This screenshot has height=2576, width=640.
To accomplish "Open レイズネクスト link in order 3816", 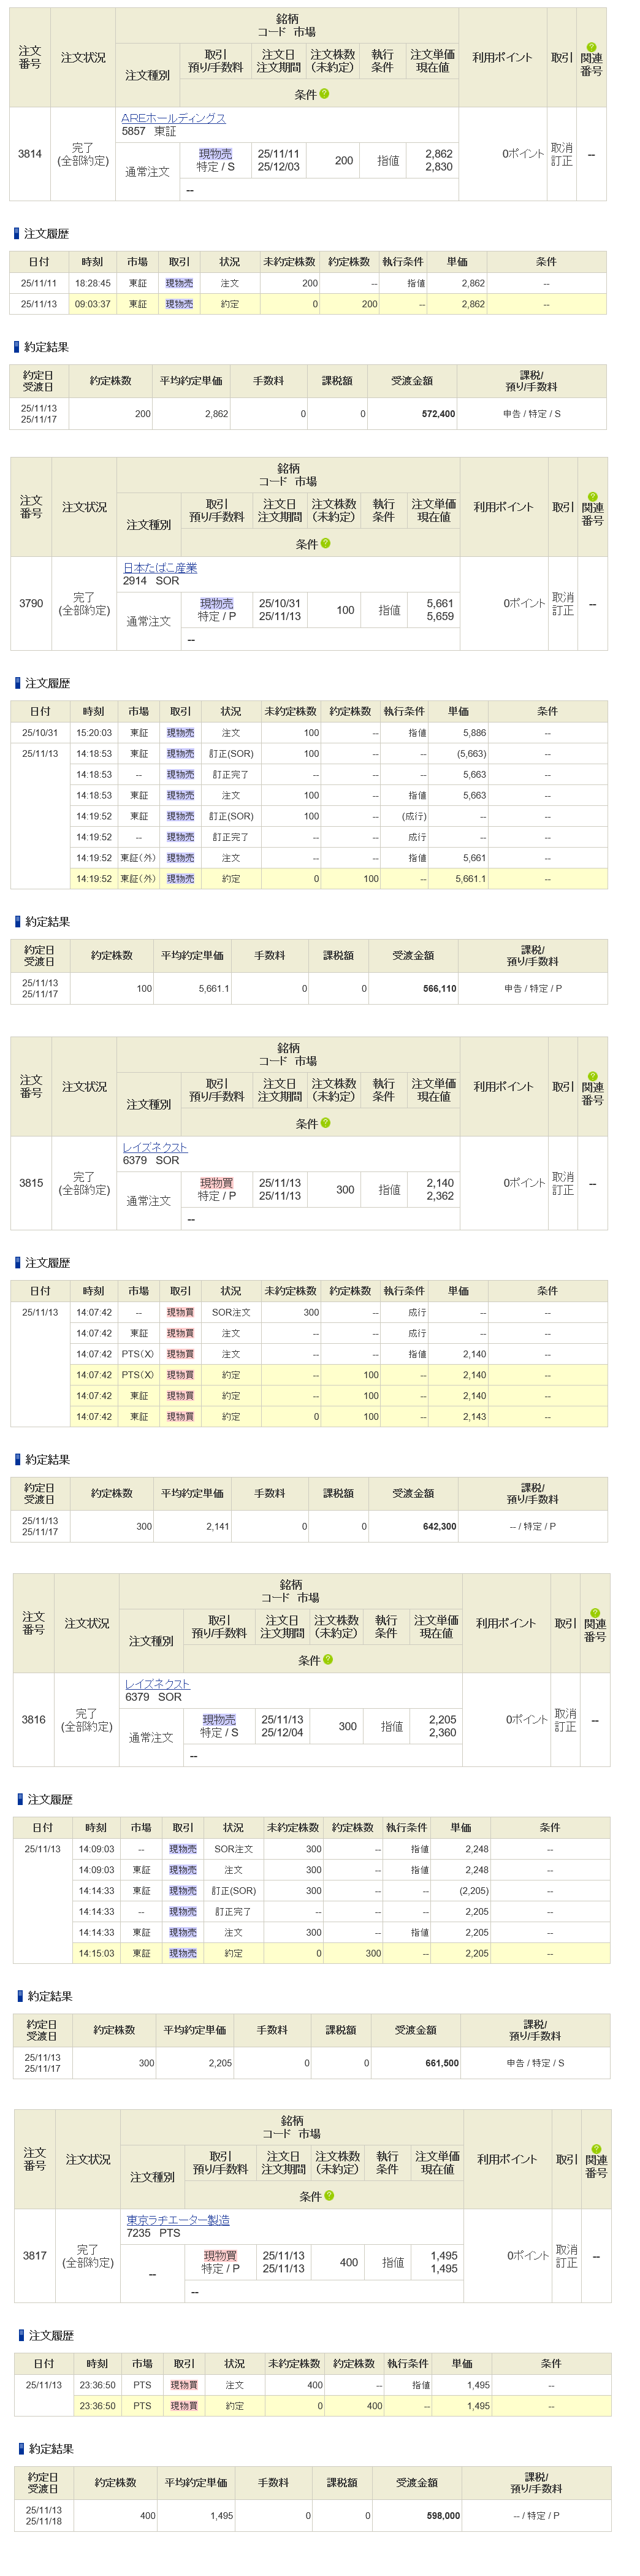I will coord(157,1684).
